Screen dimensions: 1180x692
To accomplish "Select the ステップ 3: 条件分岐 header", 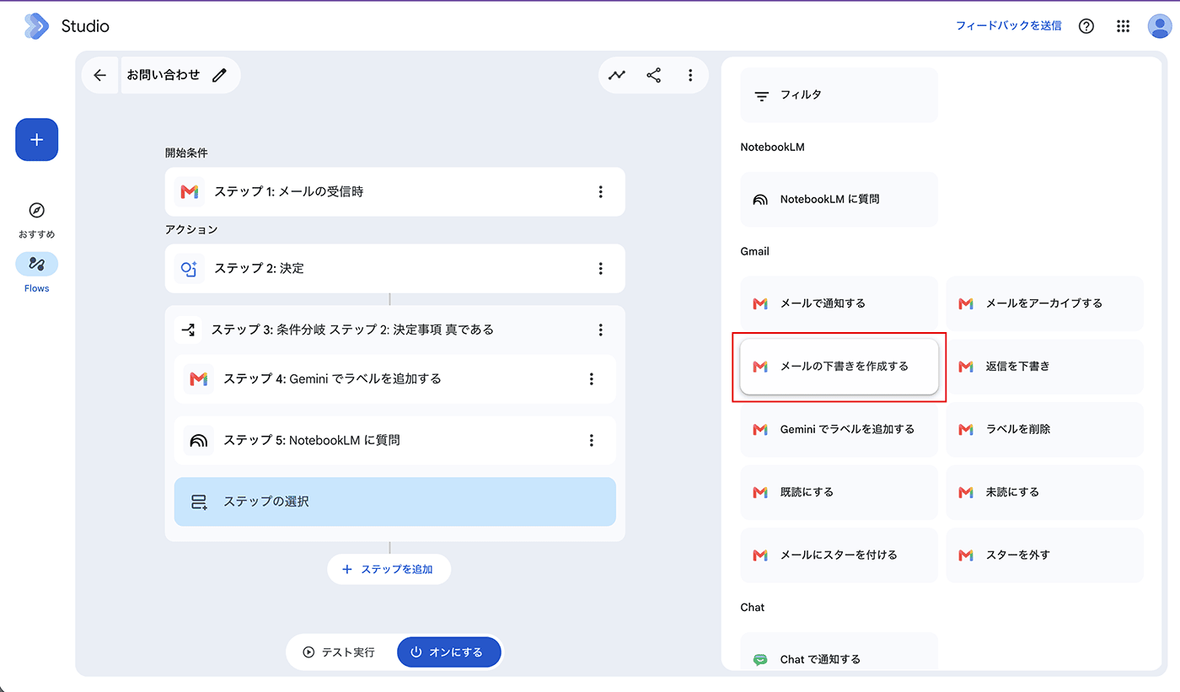I will pos(395,330).
